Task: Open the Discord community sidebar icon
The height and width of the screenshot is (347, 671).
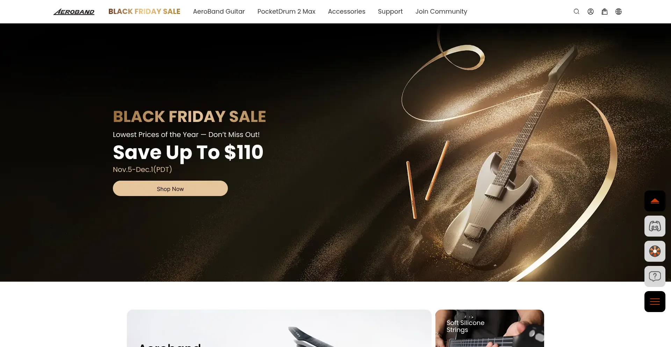Action: click(x=655, y=226)
